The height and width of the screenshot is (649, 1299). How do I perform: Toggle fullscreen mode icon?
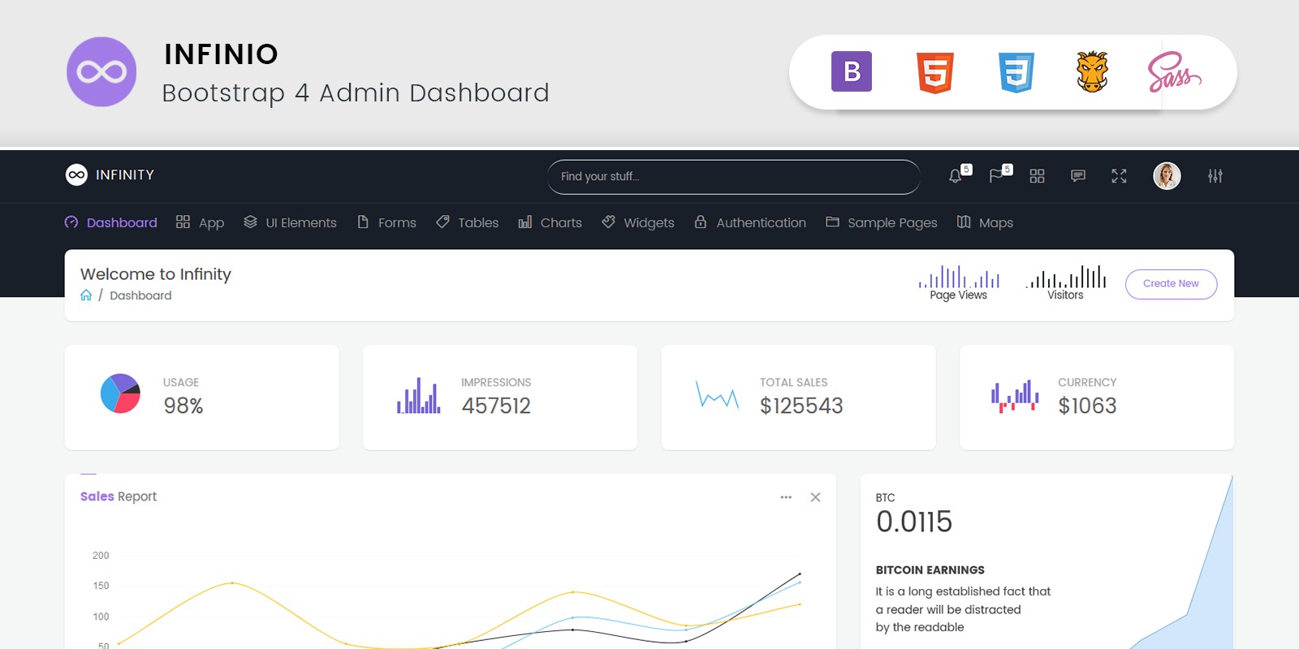point(1119,176)
